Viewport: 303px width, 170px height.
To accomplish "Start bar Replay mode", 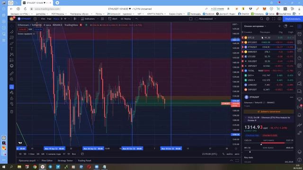I will (126, 19).
